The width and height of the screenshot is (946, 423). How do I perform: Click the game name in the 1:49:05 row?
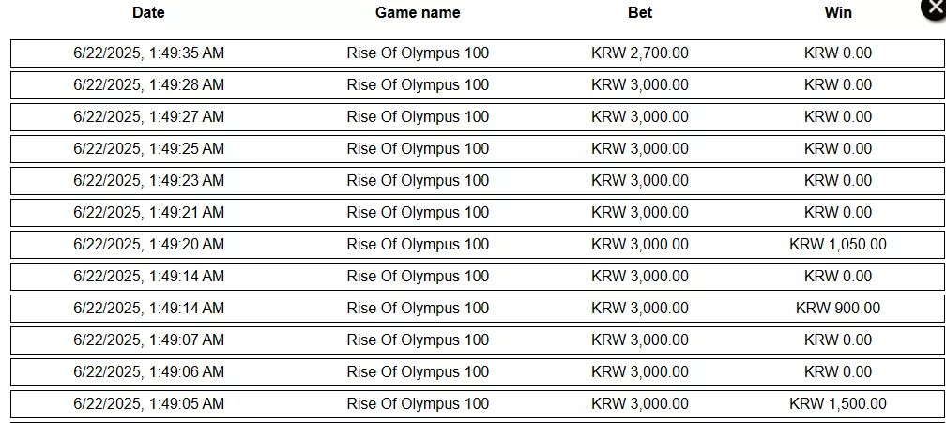(418, 404)
